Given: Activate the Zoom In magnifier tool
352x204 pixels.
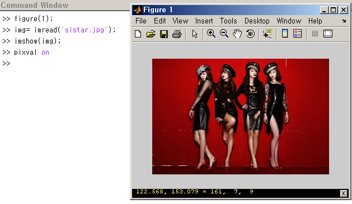Looking at the screenshot, I should (211, 34).
